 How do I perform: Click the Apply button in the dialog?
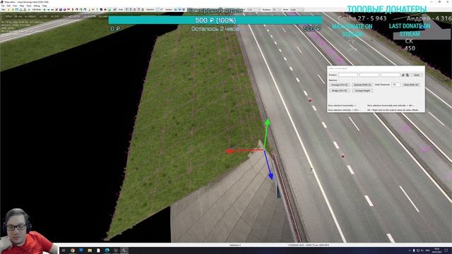(x=417, y=75)
